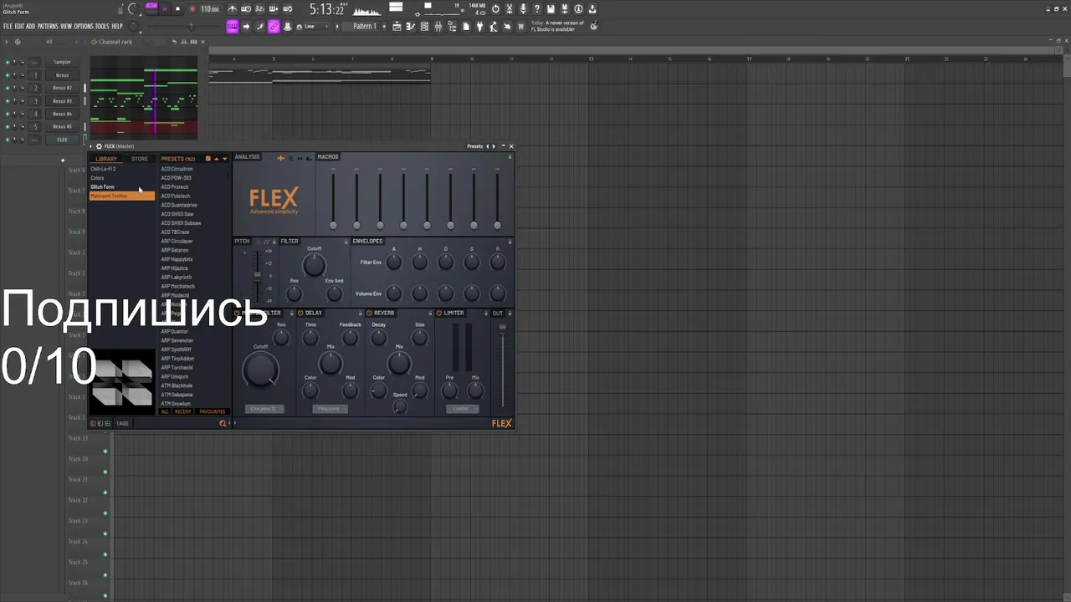Select the Colors library pack
This screenshot has width=1071, height=602.
(x=122, y=178)
